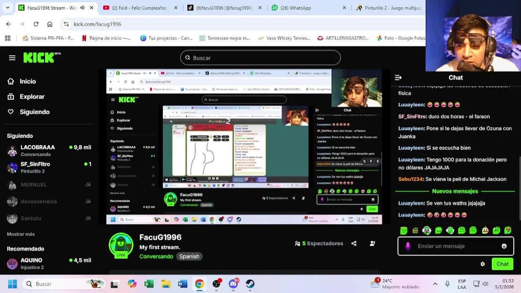Jump to Nuevos mensajes in chat
This screenshot has width=521, height=293.
[455, 191]
